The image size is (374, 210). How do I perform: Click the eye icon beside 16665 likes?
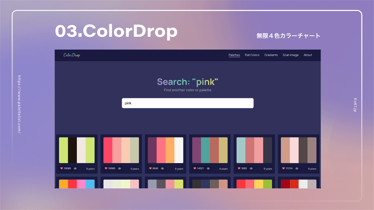pyautogui.click(x=120, y=168)
